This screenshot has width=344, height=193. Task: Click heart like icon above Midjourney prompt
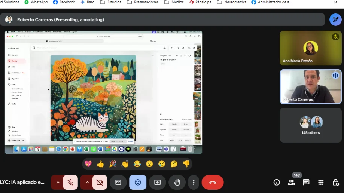[x=189, y=56]
